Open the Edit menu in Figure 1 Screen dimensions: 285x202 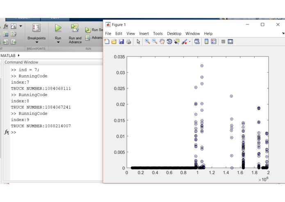pyautogui.click(x=119, y=34)
